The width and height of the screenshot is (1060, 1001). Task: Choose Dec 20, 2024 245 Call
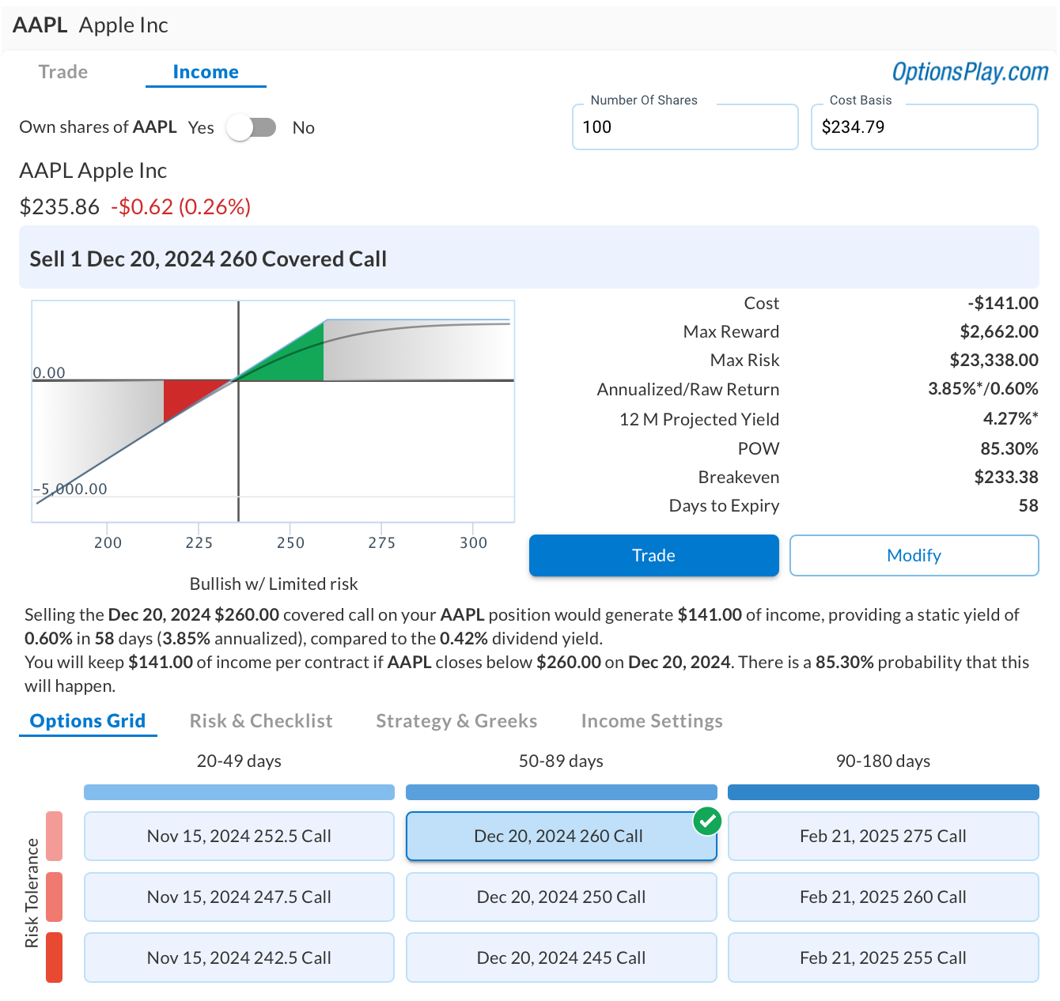[561, 958]
